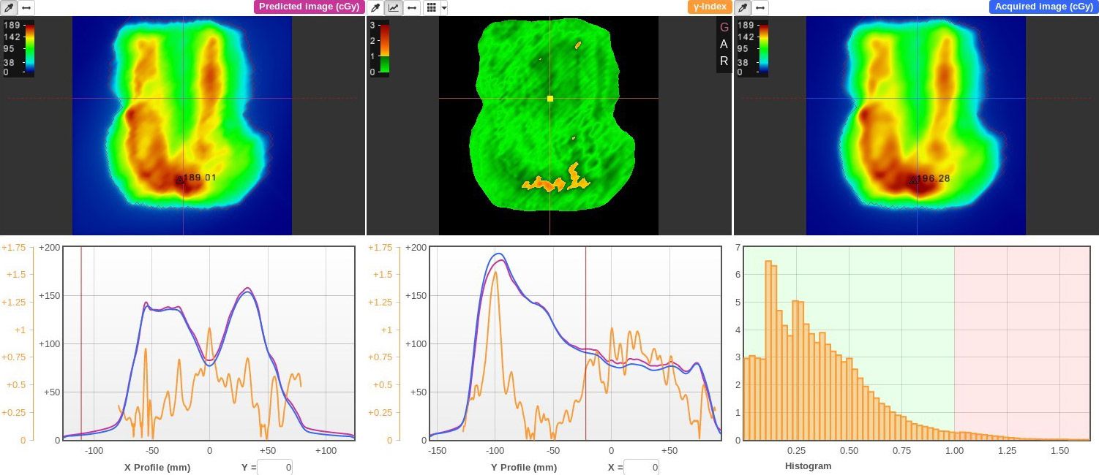Click the measure arrow tool in γ-index toolbar
The image size is (1099, 475).
click(413, 7)
